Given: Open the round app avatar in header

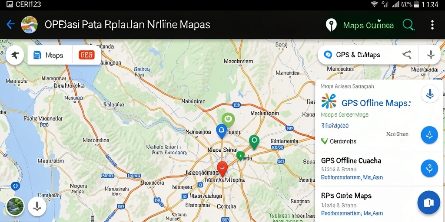Looking at the screenshot, I should tap(30, 25).
